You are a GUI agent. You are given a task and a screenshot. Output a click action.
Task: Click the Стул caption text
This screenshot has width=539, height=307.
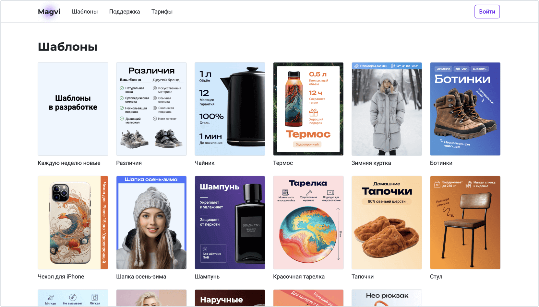pyautogui.click(x=436, y=277)
